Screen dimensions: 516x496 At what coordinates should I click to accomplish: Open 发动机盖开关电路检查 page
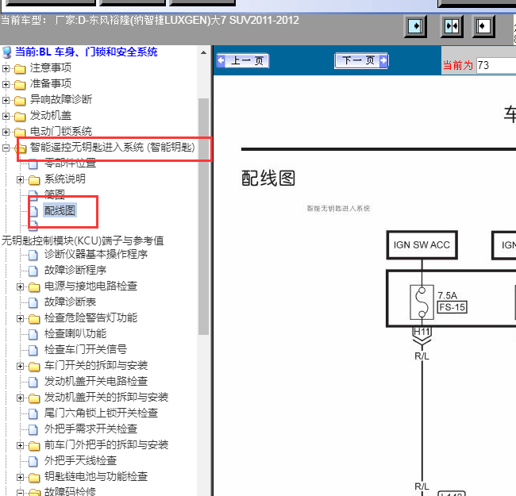click(96, 382)
